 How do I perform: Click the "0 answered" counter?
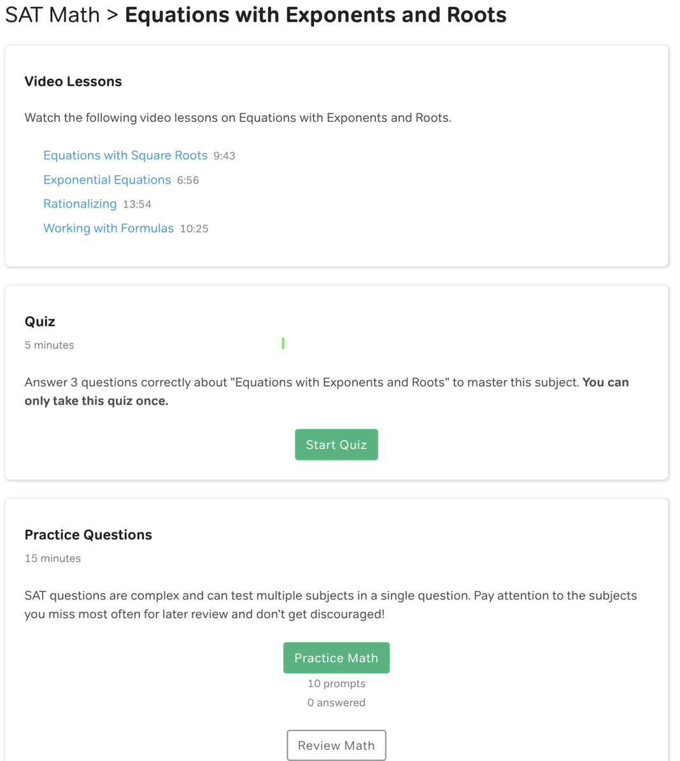coord(336,702)
